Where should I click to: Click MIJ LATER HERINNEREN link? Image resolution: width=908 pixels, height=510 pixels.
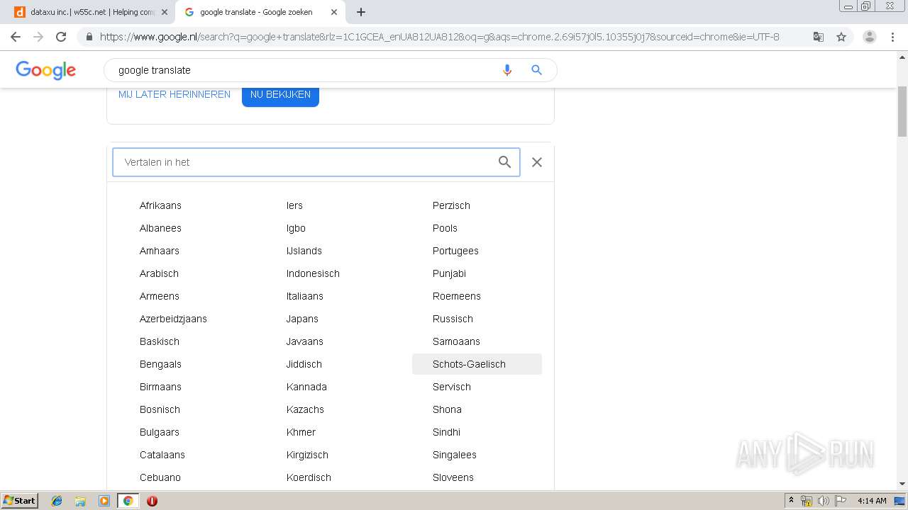click(175, 94)
